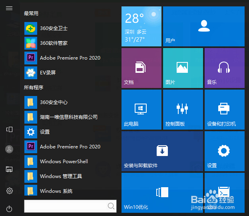This screenshot has height=216, width=249.
Task: Click inside the search input box
Action: click(70, 206)
